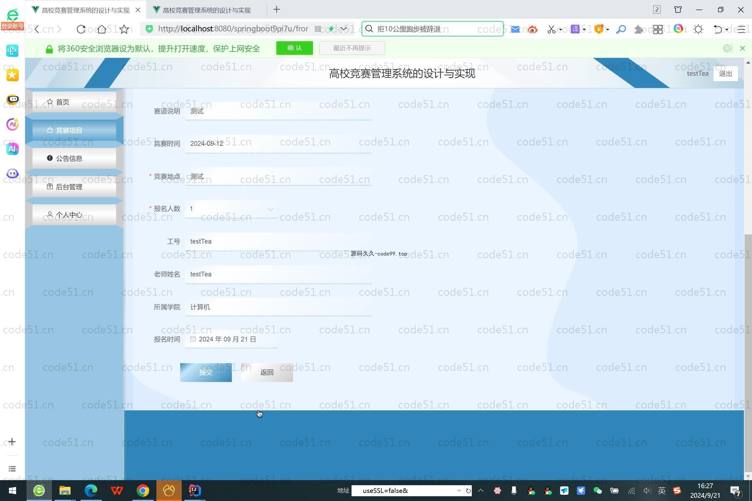
Task: Show hidden system tray icons
Action: pos(480,491)
